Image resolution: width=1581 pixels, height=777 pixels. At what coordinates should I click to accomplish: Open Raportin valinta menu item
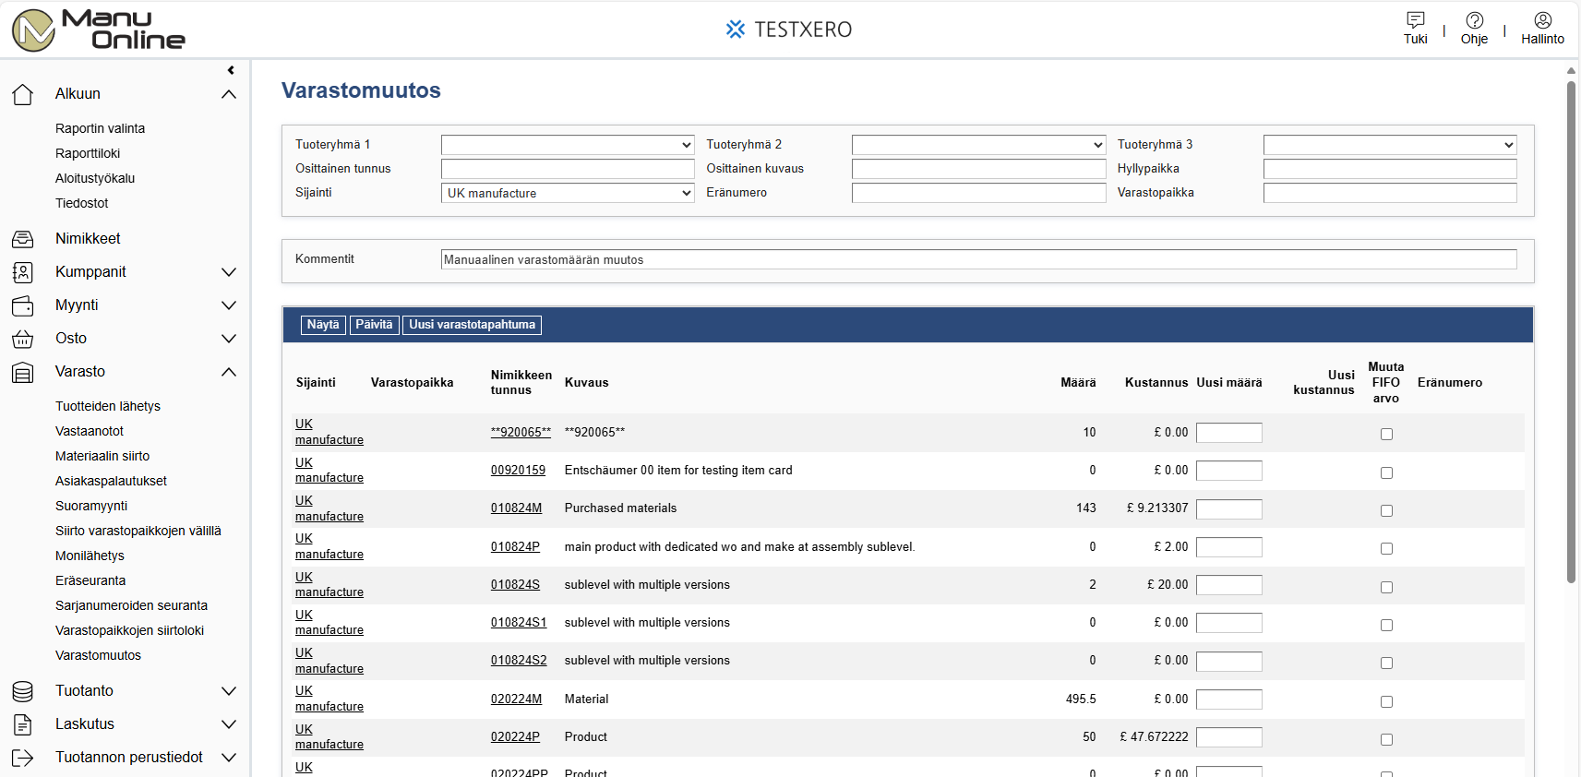coord(100,128)
